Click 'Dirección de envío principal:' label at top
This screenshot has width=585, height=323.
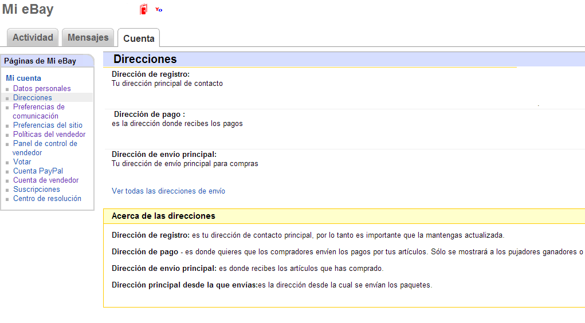[x=164, y=155]
